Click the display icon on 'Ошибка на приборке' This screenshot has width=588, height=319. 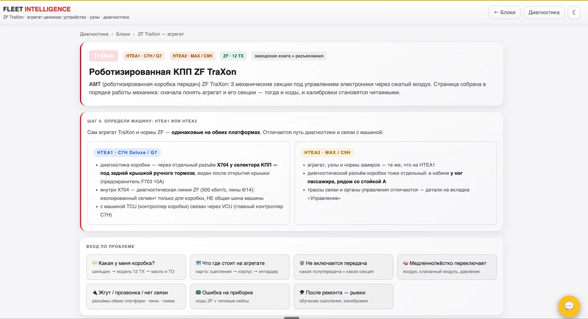(x=198, y=293)
